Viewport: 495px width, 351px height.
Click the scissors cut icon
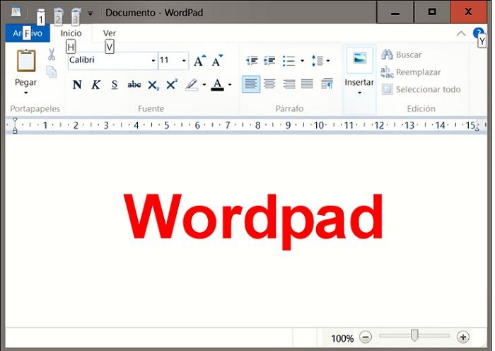pos(52,54)
